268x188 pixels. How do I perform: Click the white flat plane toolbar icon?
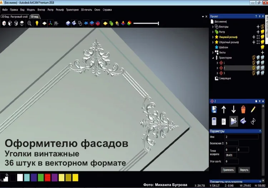(x=44, y=23)
